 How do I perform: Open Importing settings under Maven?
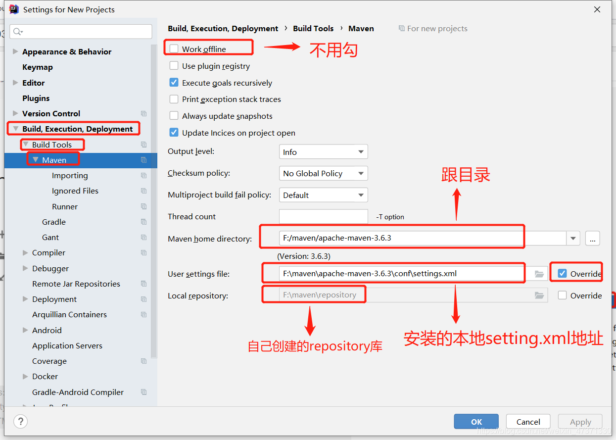(x=70, y=176)
